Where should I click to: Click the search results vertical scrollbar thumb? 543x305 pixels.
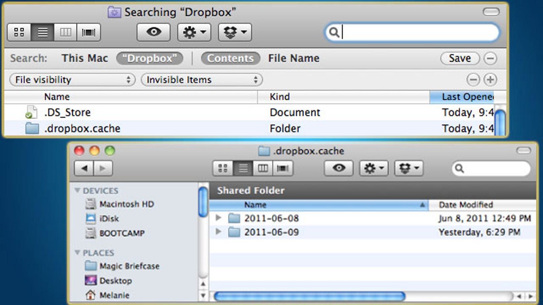(x=500, y=123)
